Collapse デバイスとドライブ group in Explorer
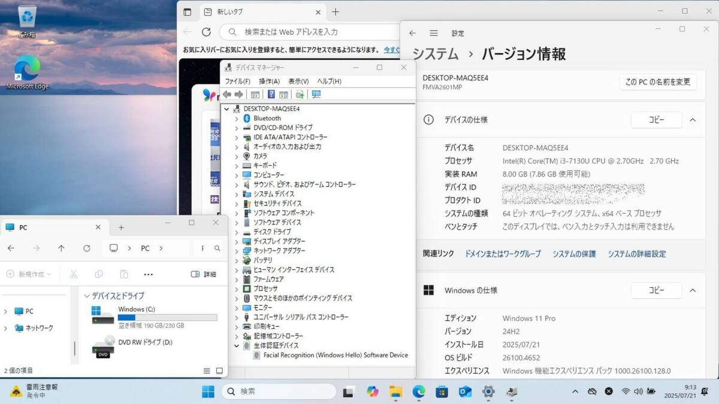 click(x=87, y=296)
